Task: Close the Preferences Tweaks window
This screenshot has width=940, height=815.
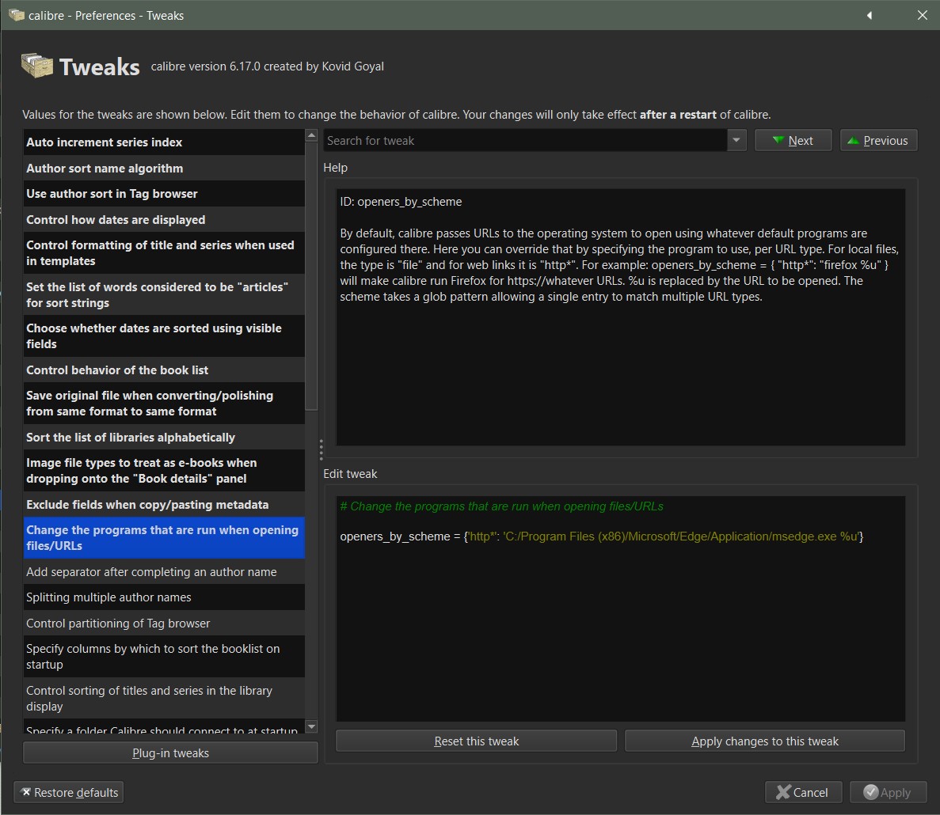Action: pyautogui.click(x=922, y=16)
